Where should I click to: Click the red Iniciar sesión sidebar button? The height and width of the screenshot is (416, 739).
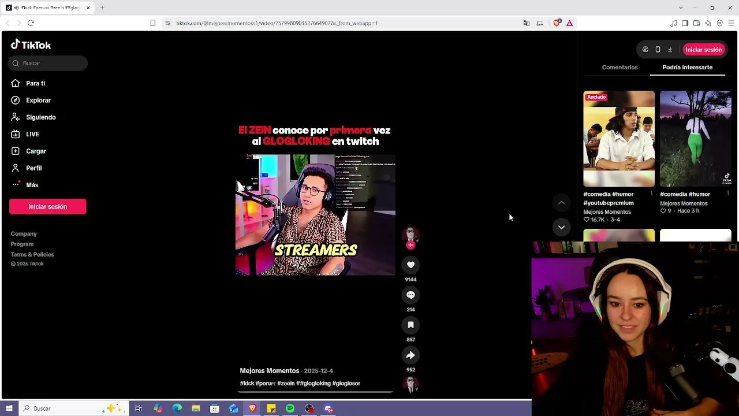(x=48, y=207)
